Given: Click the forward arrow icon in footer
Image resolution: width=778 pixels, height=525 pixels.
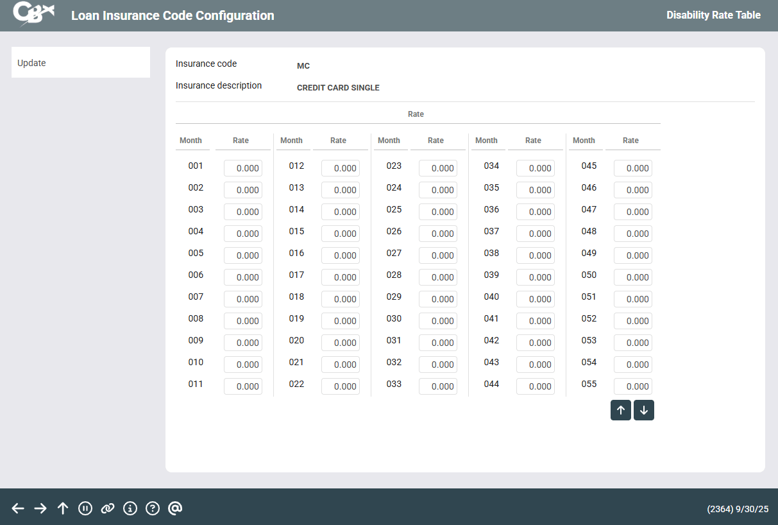Looking at the screenshot, I should pyautogui.click(x=40, y=508).
